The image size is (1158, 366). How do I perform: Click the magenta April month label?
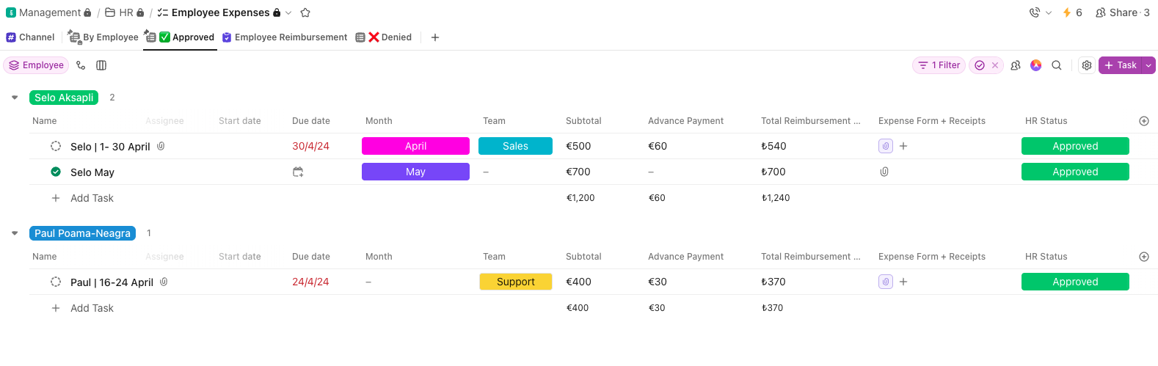[x=415, y=146]
